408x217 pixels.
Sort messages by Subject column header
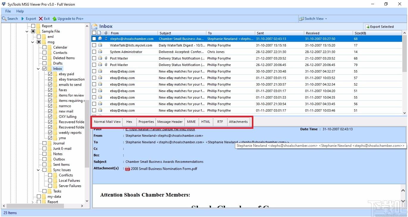(181, 33)
